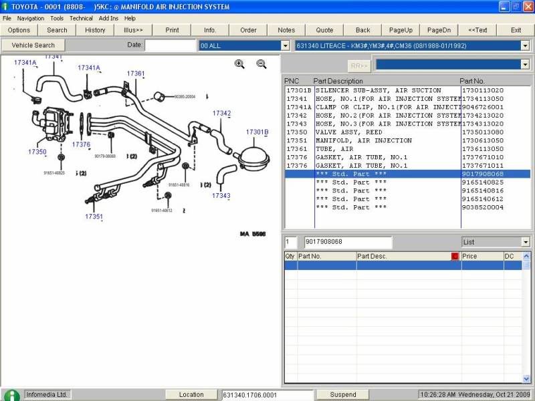Click the 17342 callout in the diagram
Viewport: 535px width, 401px height.
[x=222, y=113]
